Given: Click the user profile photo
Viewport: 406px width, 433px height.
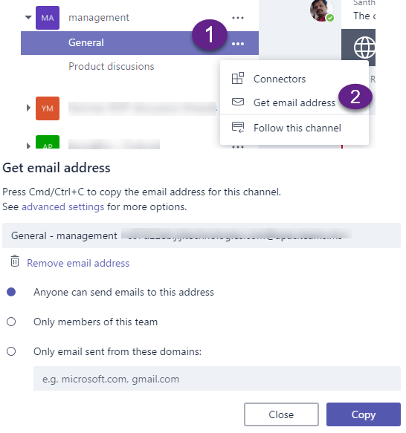Looking at the screenshot, I should [x=322, y=10].
